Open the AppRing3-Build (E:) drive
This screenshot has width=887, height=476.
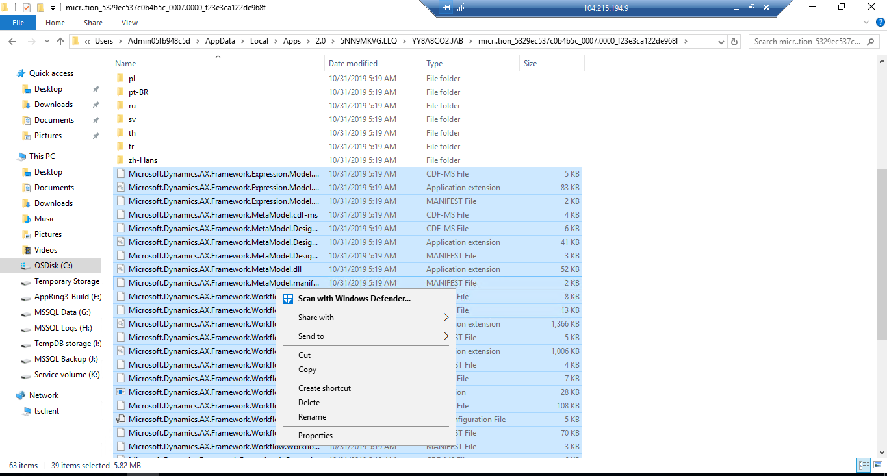68,297
